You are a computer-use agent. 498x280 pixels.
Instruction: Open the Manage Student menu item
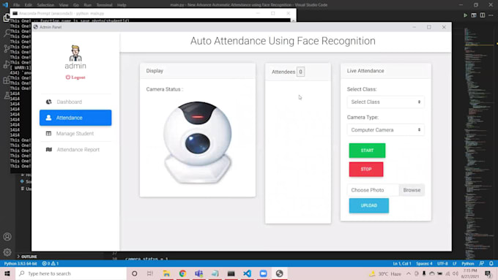coord(75,134)
